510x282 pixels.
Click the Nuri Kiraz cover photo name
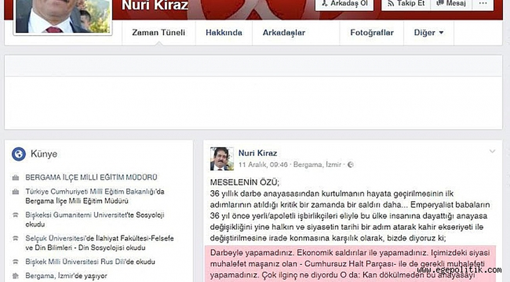155,5
